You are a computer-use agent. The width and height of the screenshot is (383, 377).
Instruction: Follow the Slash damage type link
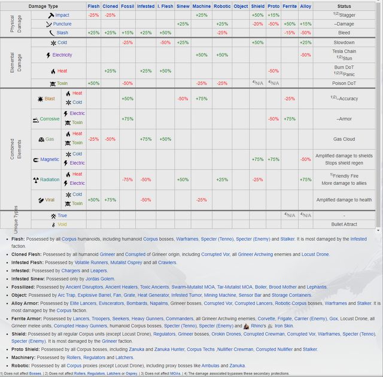(x=62, y=33)
